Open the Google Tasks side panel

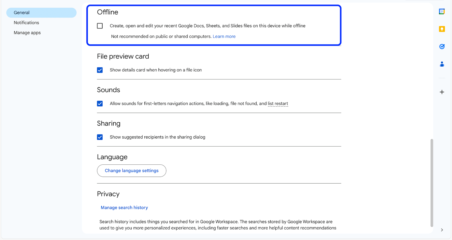click(x=442, y=47)
